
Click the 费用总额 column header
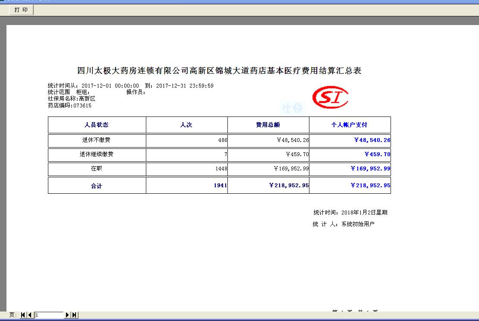click(268, 125)
